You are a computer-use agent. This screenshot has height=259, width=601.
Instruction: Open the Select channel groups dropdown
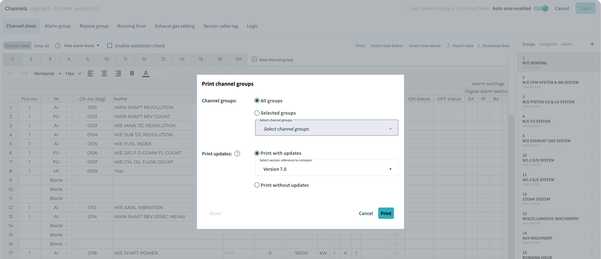coord(327,128)
